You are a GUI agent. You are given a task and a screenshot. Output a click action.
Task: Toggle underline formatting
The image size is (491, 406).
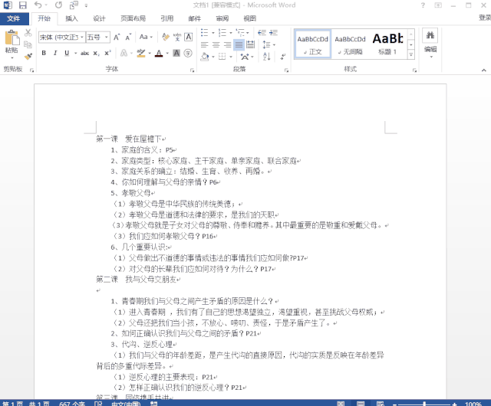[67, 53]
